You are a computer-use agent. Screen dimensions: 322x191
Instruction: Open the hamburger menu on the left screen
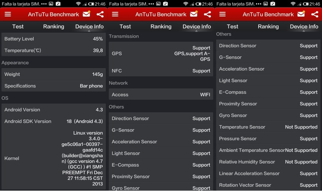(x=8, y=14)
